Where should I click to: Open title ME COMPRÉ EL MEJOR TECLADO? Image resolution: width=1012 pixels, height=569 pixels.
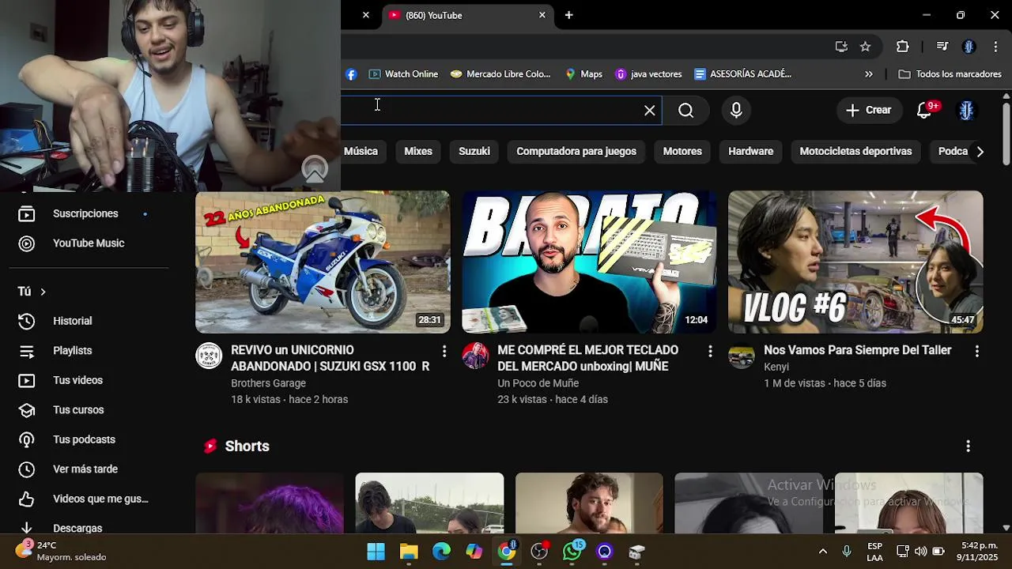pyautogui.click(x=587, y=358)
